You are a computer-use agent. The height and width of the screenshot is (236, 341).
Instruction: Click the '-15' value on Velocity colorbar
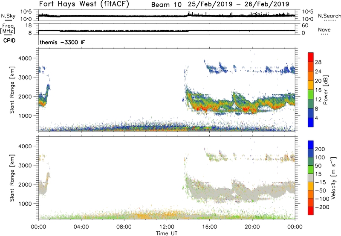(x=321, y=182)
